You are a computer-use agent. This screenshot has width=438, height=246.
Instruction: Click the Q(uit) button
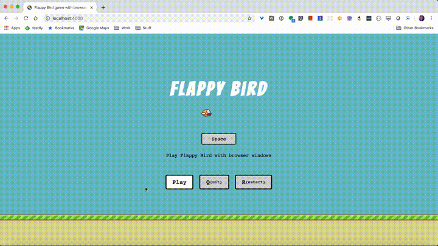(214, 182)
